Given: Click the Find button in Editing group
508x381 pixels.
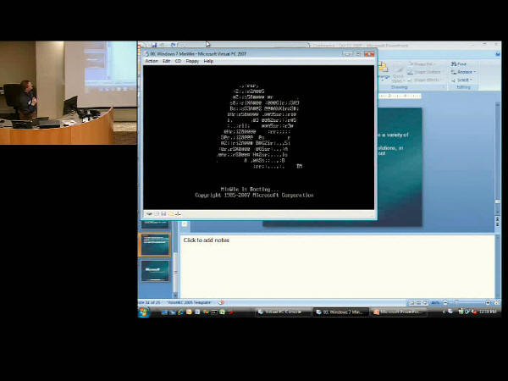Looking at the screenshot, I should pos(461,64).
